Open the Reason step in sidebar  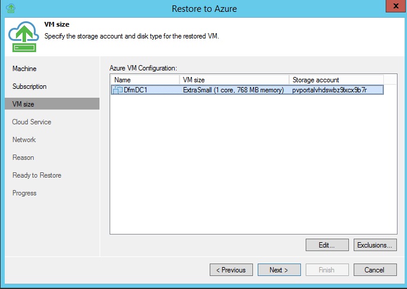pos(23,158)
